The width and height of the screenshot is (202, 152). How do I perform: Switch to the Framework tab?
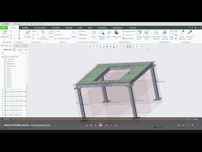click(102, 27)
